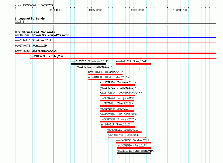Click the left arrow end of the ruler

(16, 8)
